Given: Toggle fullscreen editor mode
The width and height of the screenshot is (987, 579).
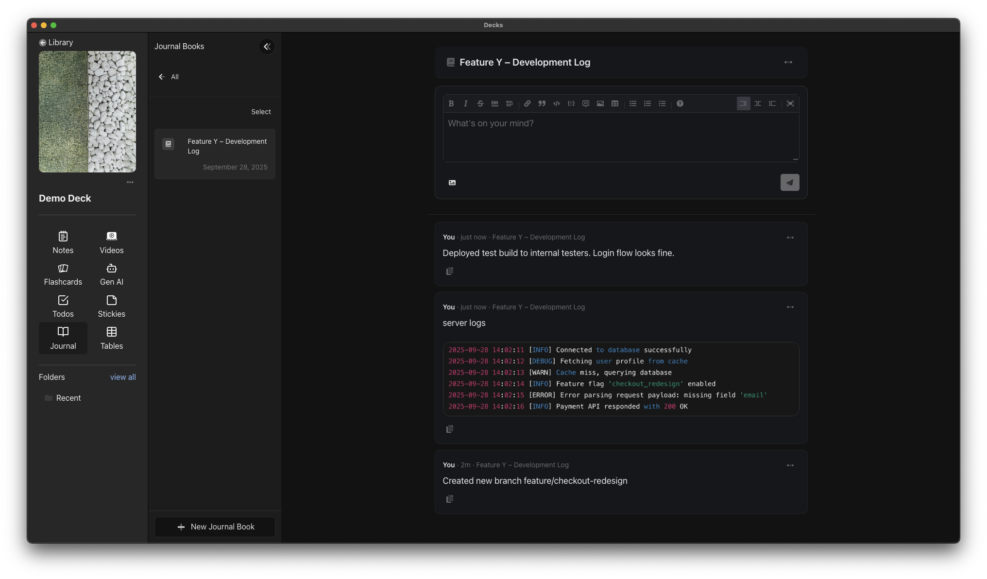Looking at the screenshot, I should [790, 103].
